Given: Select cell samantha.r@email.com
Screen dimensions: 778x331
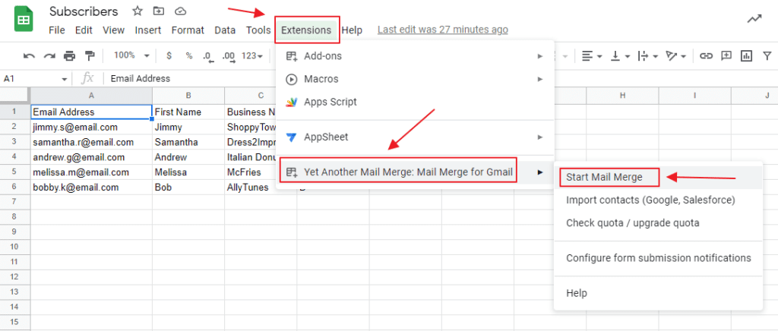Looking at the screenshot, I should click(91, 142).
